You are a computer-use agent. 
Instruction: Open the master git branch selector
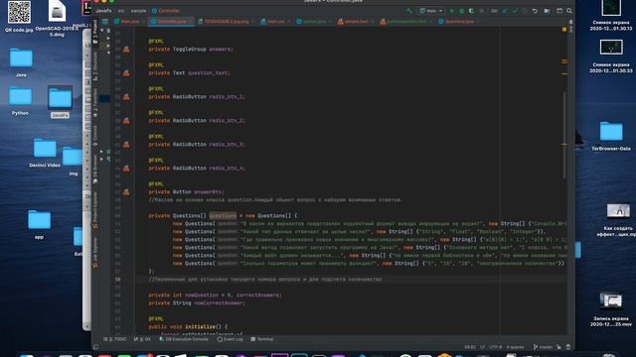click(543, 347)
